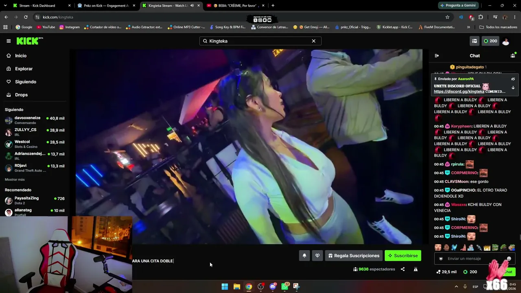
Task: Switch to BEBA CRÉEME YouTube tab
Action: [x=236, y=6]
